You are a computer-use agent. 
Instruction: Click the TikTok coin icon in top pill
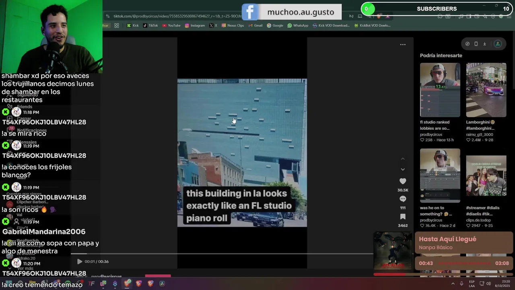(x=468, y=44)
